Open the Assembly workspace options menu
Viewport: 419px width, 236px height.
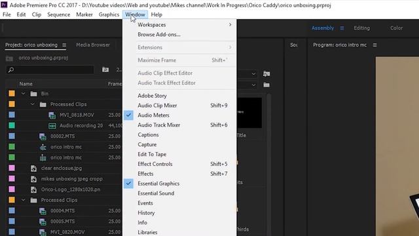tap(342, 28)
